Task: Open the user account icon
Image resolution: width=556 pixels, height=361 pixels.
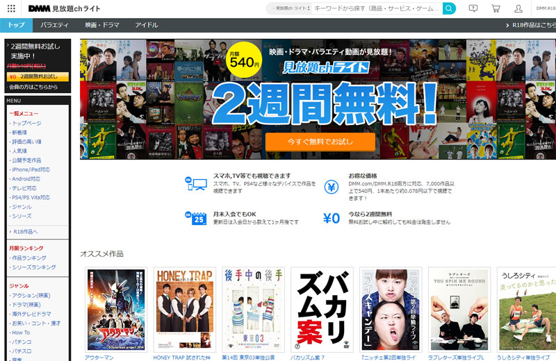Action: (x=518, y=8)
